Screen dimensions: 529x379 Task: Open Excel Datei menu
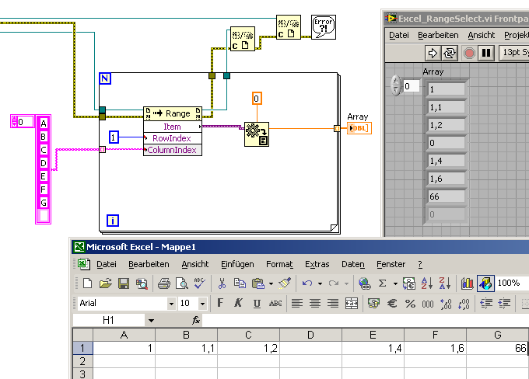pos(107,265)
